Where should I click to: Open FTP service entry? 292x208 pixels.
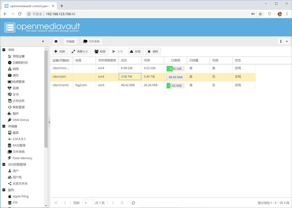13,203
